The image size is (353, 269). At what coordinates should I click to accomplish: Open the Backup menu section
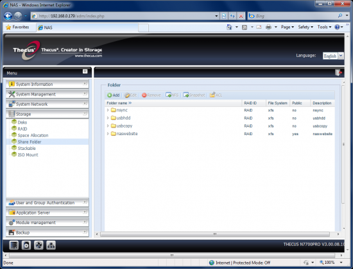(x=47, y=232)
